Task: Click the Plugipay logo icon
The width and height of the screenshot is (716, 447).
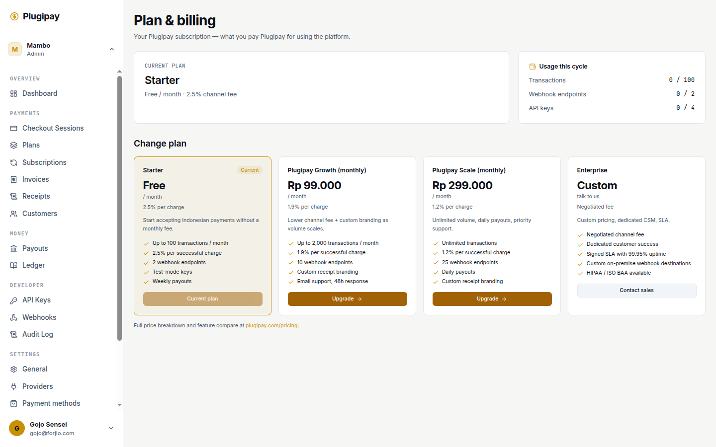Action: [x=14, y=16]
